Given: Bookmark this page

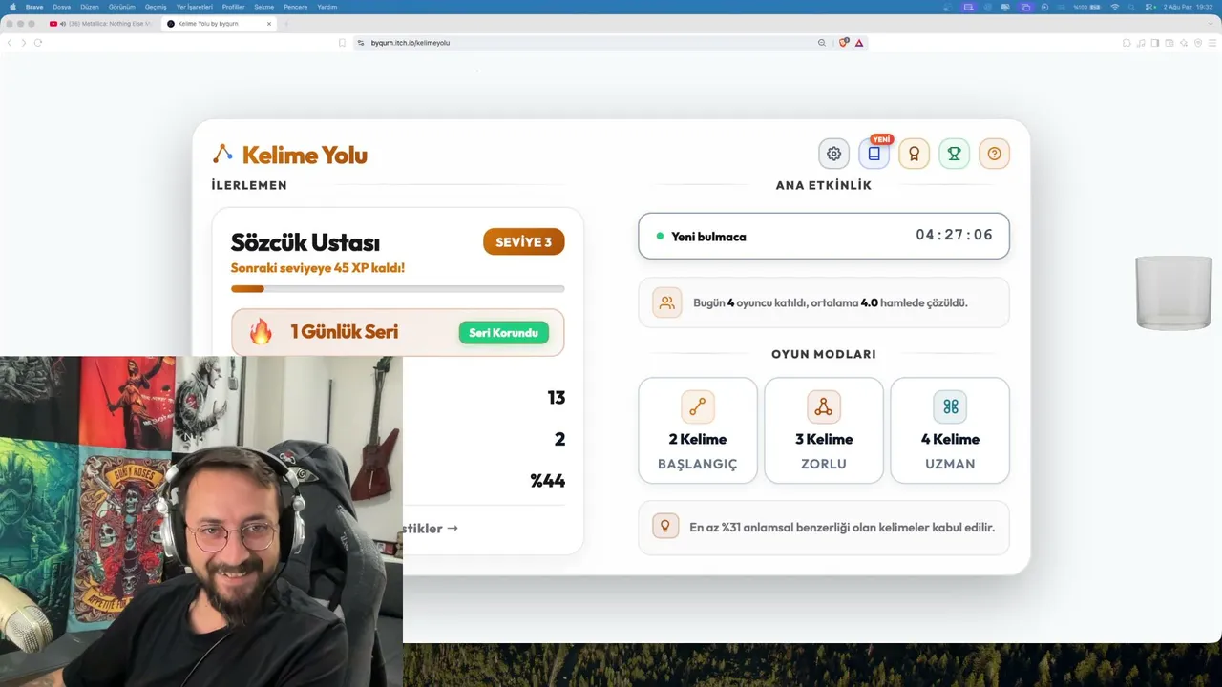Looking at the screenshot, I should (342, 43).
